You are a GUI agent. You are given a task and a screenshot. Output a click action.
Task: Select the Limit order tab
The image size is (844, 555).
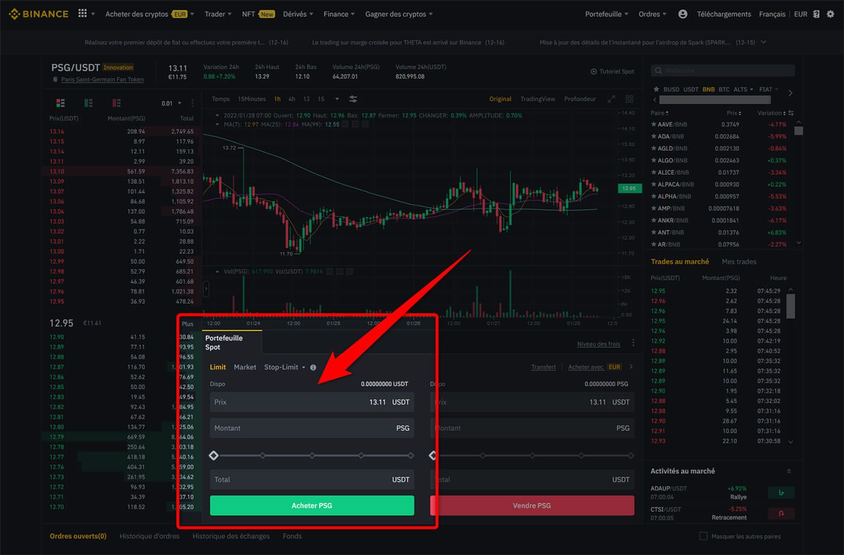[x=218, y=367]
